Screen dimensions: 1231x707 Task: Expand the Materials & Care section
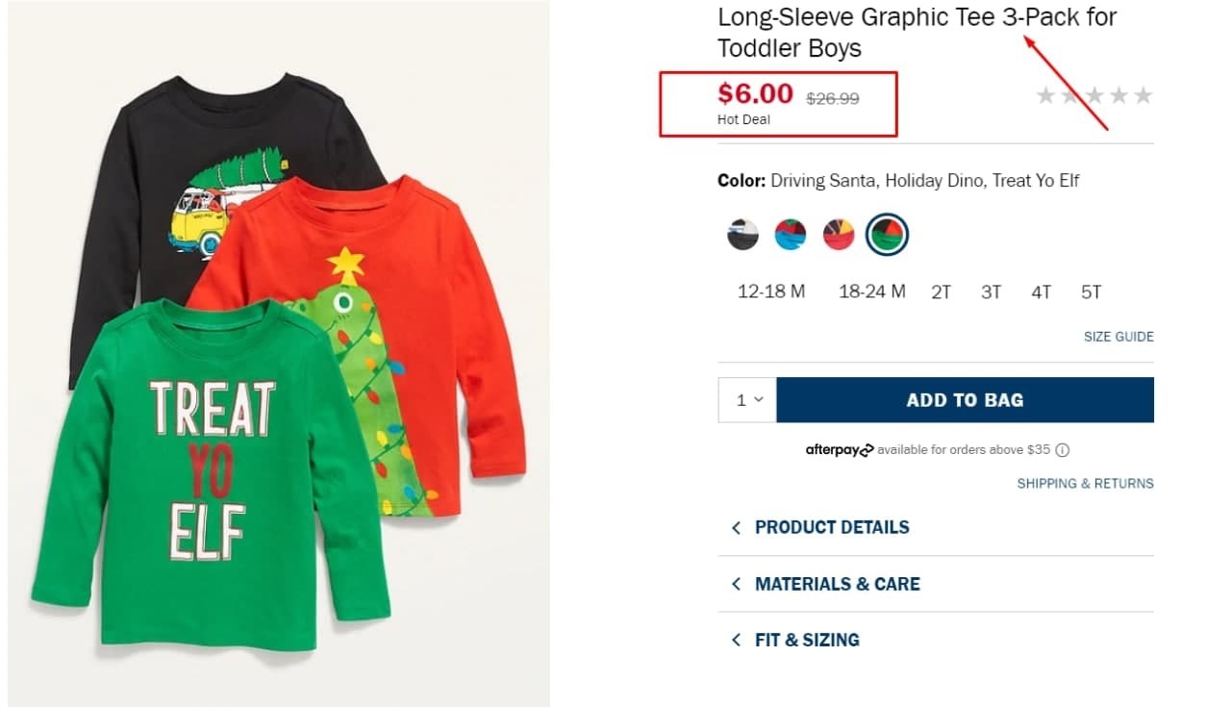tap(837, 584)
